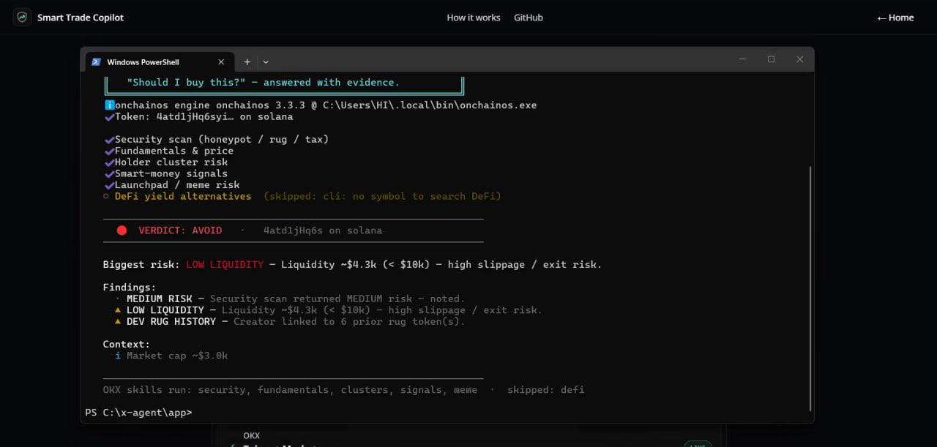Click the 'Creator linked to 6 prior rug token(s)' text
The width and height of the screenshot is (937, 447).
point(349,321)
